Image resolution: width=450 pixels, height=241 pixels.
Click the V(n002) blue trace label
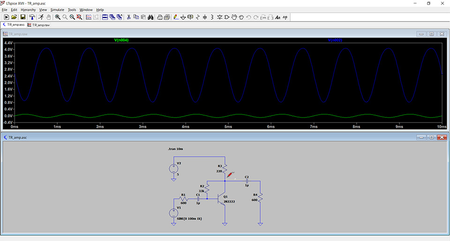coord(335,40)
